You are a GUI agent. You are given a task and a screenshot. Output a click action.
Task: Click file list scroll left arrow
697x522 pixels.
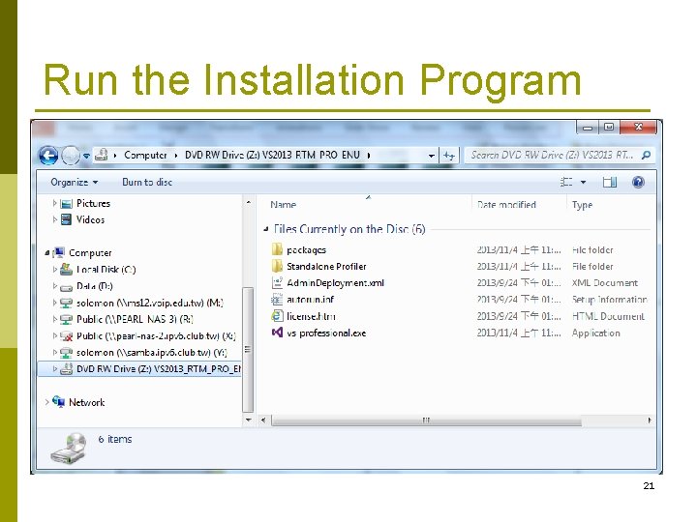(x=263, y=420)
